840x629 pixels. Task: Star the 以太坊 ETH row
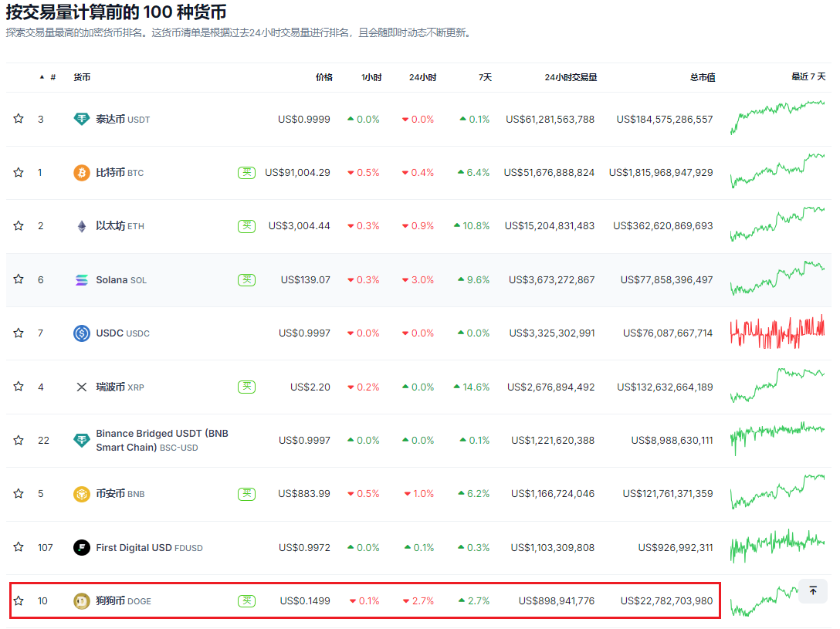click(19, 226)
